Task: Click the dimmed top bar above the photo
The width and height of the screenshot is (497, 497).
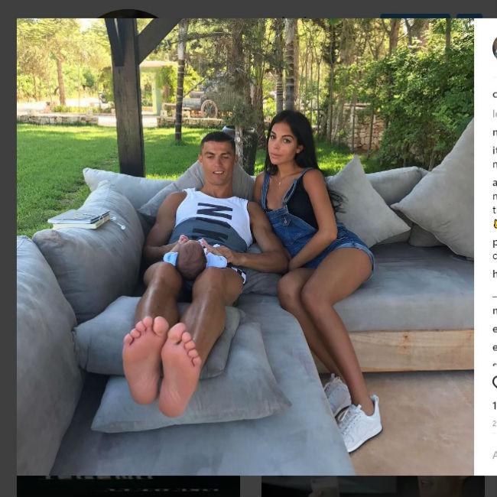Action: click(248, 9)
